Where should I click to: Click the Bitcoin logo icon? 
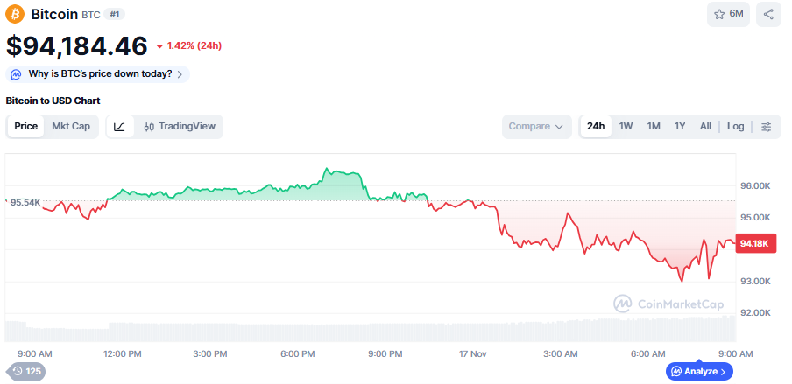[15, 14]
